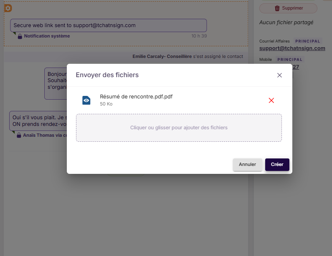
Task: Click the lock icon beside Anaïs Thomas
Action: [19, 135]
